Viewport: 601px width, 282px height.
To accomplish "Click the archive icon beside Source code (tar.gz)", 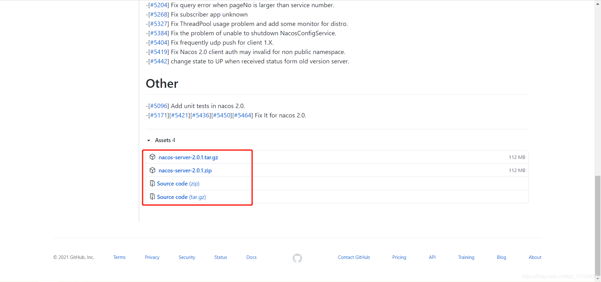I will tap(152, 197).
